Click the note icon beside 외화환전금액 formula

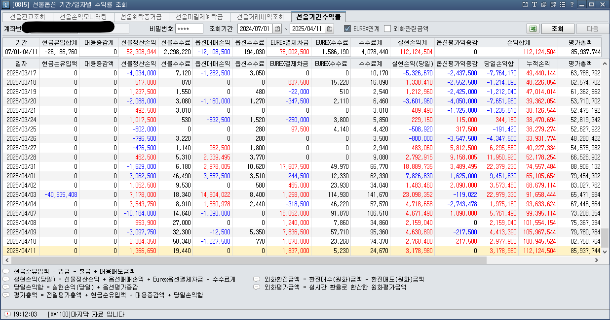click(x=257, y=279)
